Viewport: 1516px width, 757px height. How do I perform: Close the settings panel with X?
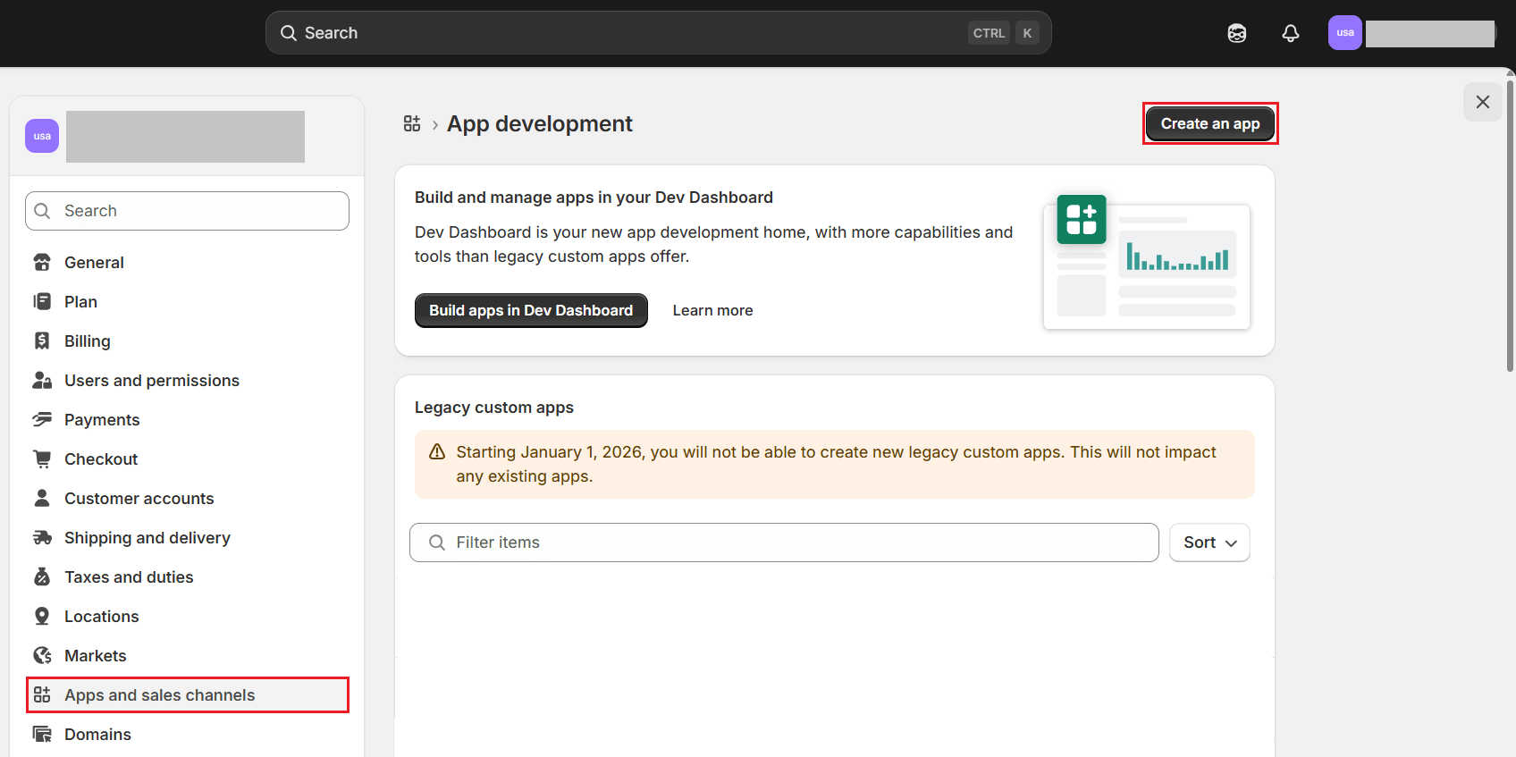pos(1482,102)
